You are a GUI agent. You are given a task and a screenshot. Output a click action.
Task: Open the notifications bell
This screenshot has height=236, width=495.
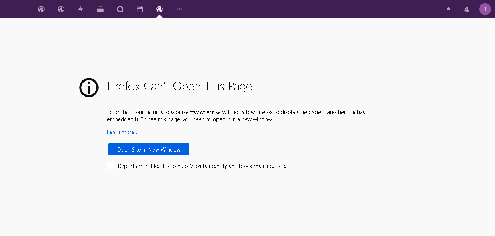pyautogui.click(x=449, y=9)
